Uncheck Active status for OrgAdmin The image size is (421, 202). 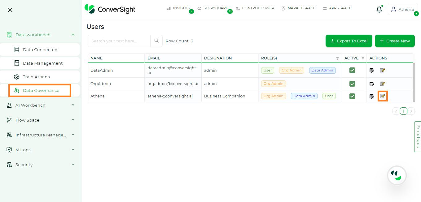coord(352,84)
